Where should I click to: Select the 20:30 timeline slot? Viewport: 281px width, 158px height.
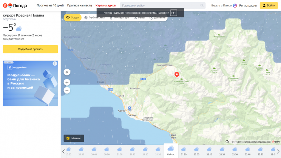coord(81,151)
